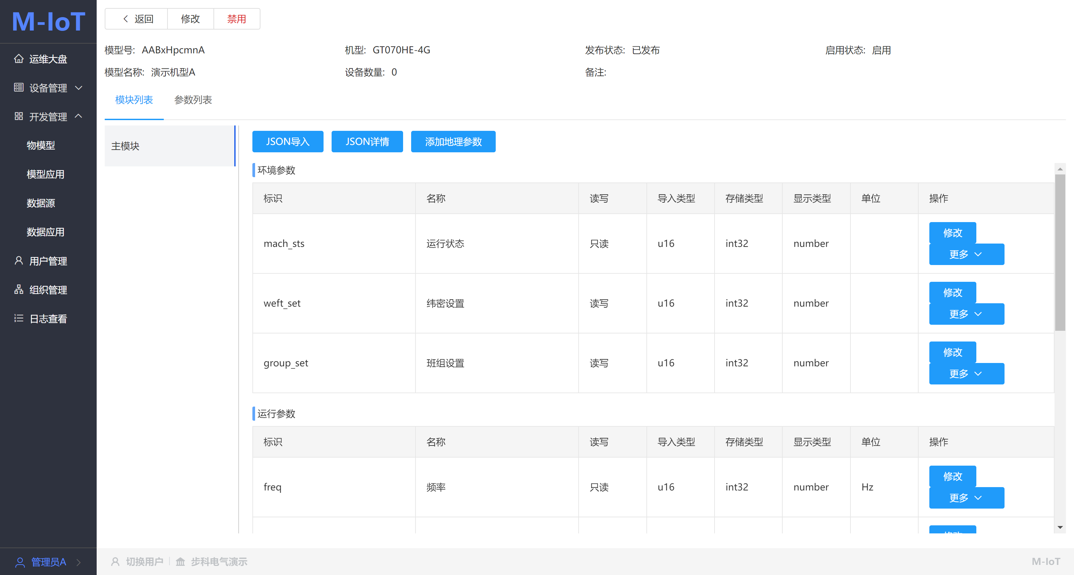Open 更多 dropdown for mach_sts
1074x575 pixels.
[x=967, y=254]
